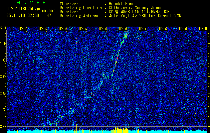Click the 0251 time marker
This screenshot has width=210, height=133.
[23, 29]
